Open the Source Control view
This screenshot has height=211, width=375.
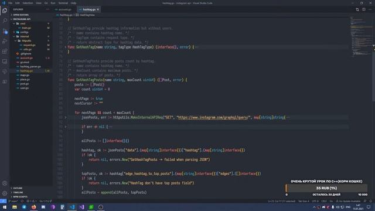coord(5,31)
